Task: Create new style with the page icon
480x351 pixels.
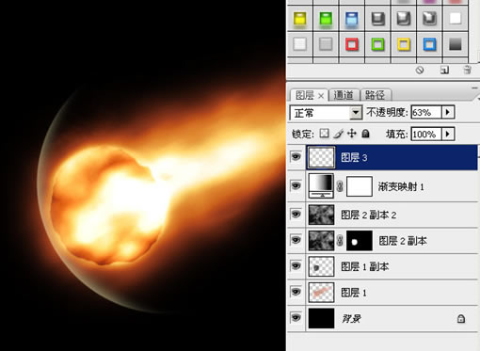Action: pyautogui.click(x=444, y=71)
